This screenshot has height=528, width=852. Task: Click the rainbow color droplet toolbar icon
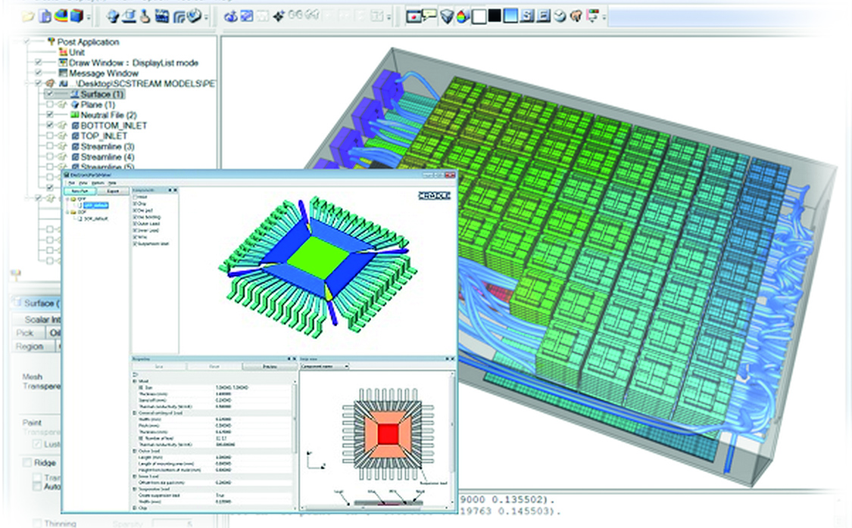point(463,17)
